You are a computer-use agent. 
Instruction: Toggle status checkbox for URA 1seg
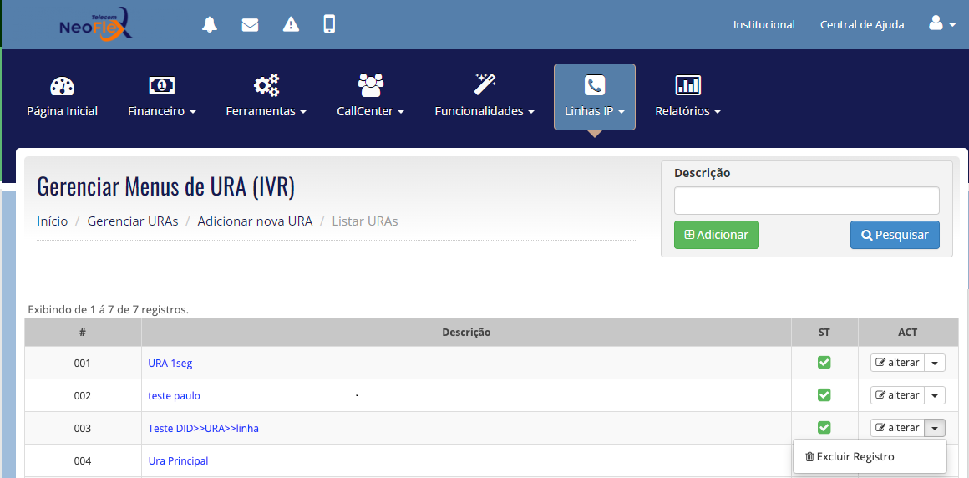pos(824,363)
